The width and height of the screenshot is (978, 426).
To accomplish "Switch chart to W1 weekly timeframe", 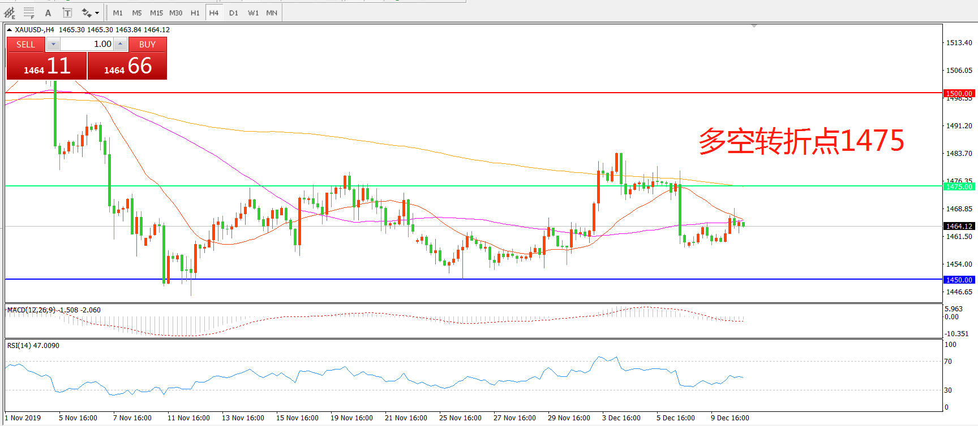I will [253, 12].
